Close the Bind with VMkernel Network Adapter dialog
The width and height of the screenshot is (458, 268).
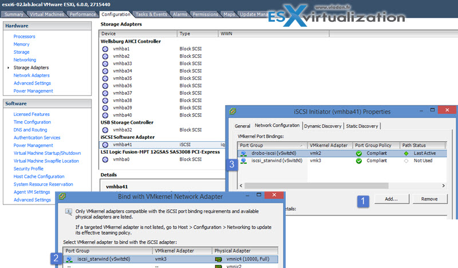click(274, 195)
